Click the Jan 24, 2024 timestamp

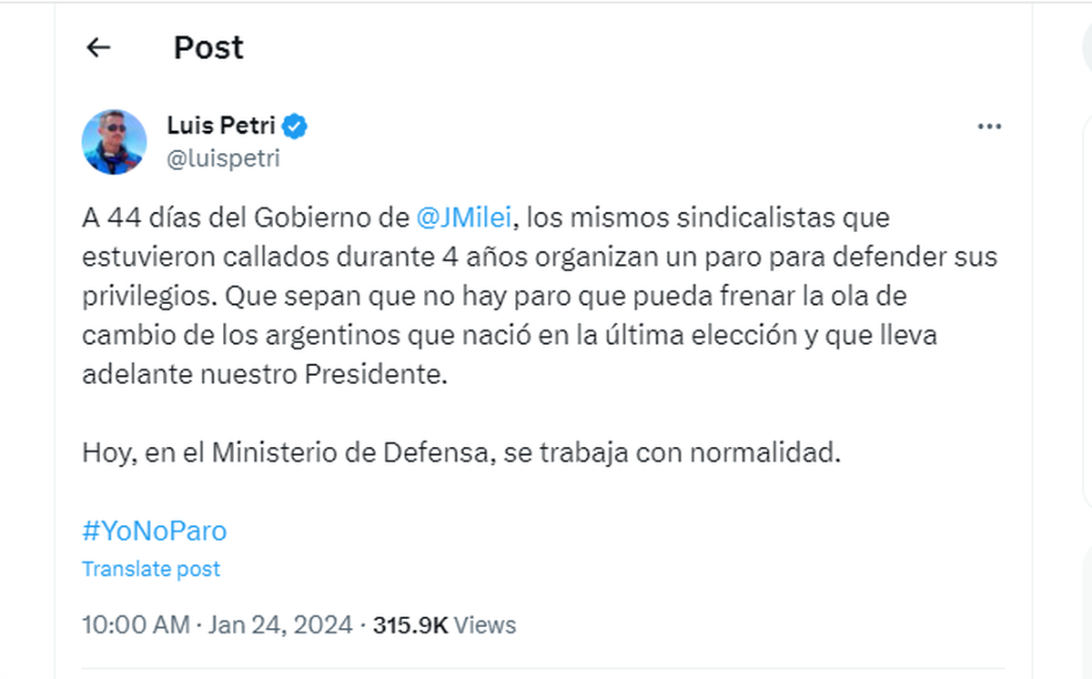279,625
